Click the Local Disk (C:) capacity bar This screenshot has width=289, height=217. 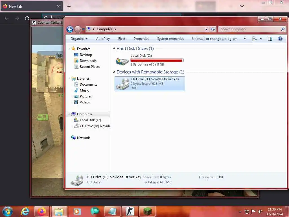click(x=157, y=60)
